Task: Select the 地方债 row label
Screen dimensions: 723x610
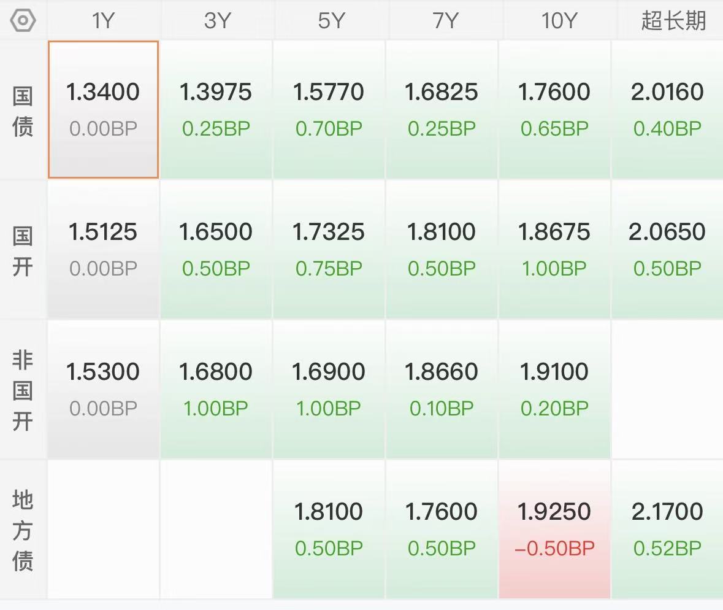Action: 23,530
